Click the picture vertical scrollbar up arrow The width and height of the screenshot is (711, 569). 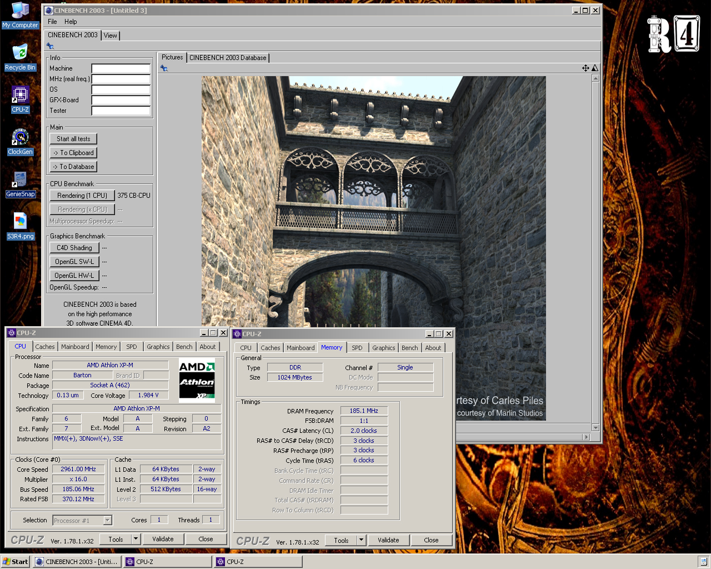595,78
